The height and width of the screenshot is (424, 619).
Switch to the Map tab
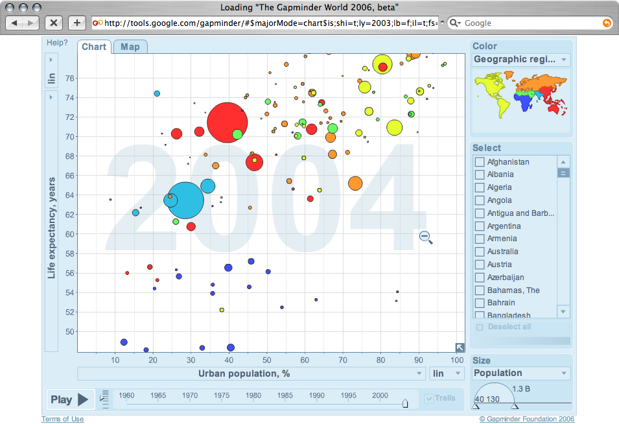click(x=130, y=46)
